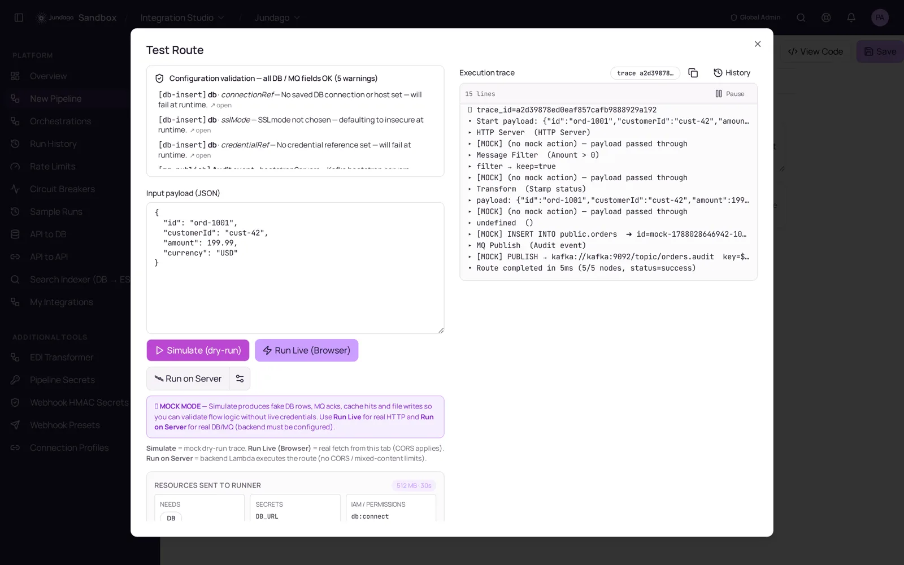Open the Jundago project dropdown
904x565 pixels.
pyautogui.click(x=277, y=18)
